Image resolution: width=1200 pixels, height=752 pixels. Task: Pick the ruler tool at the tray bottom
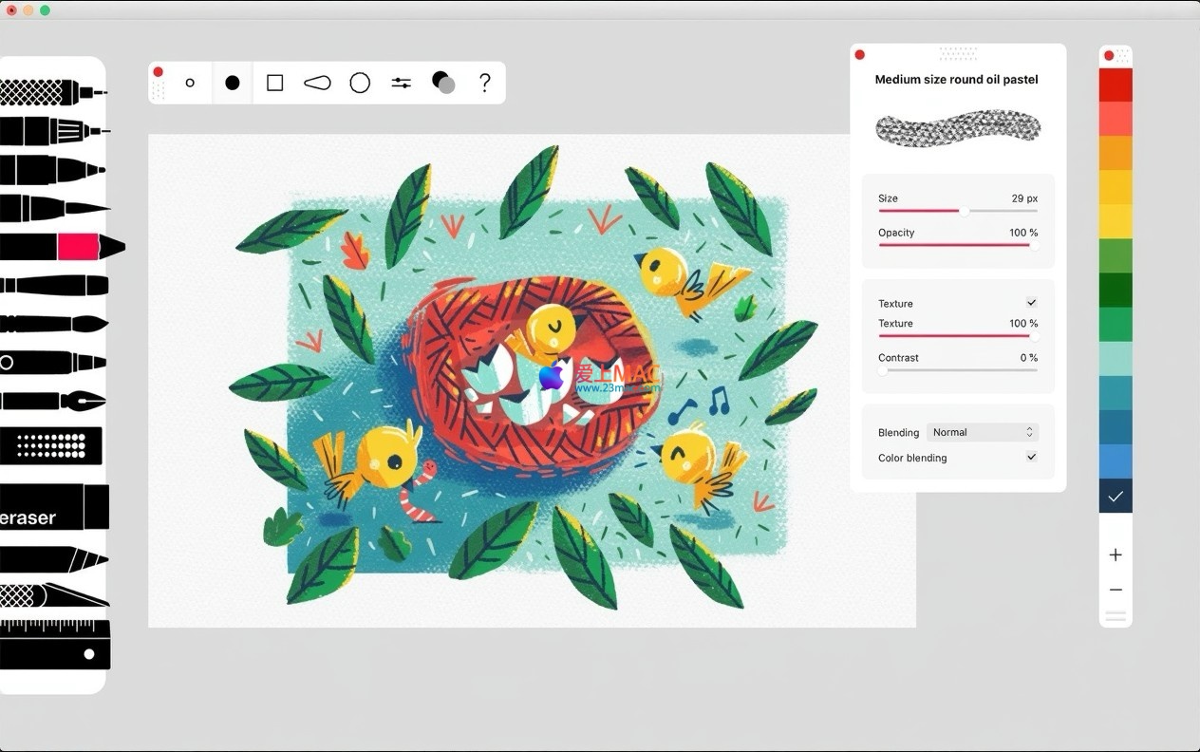[54, 645]
